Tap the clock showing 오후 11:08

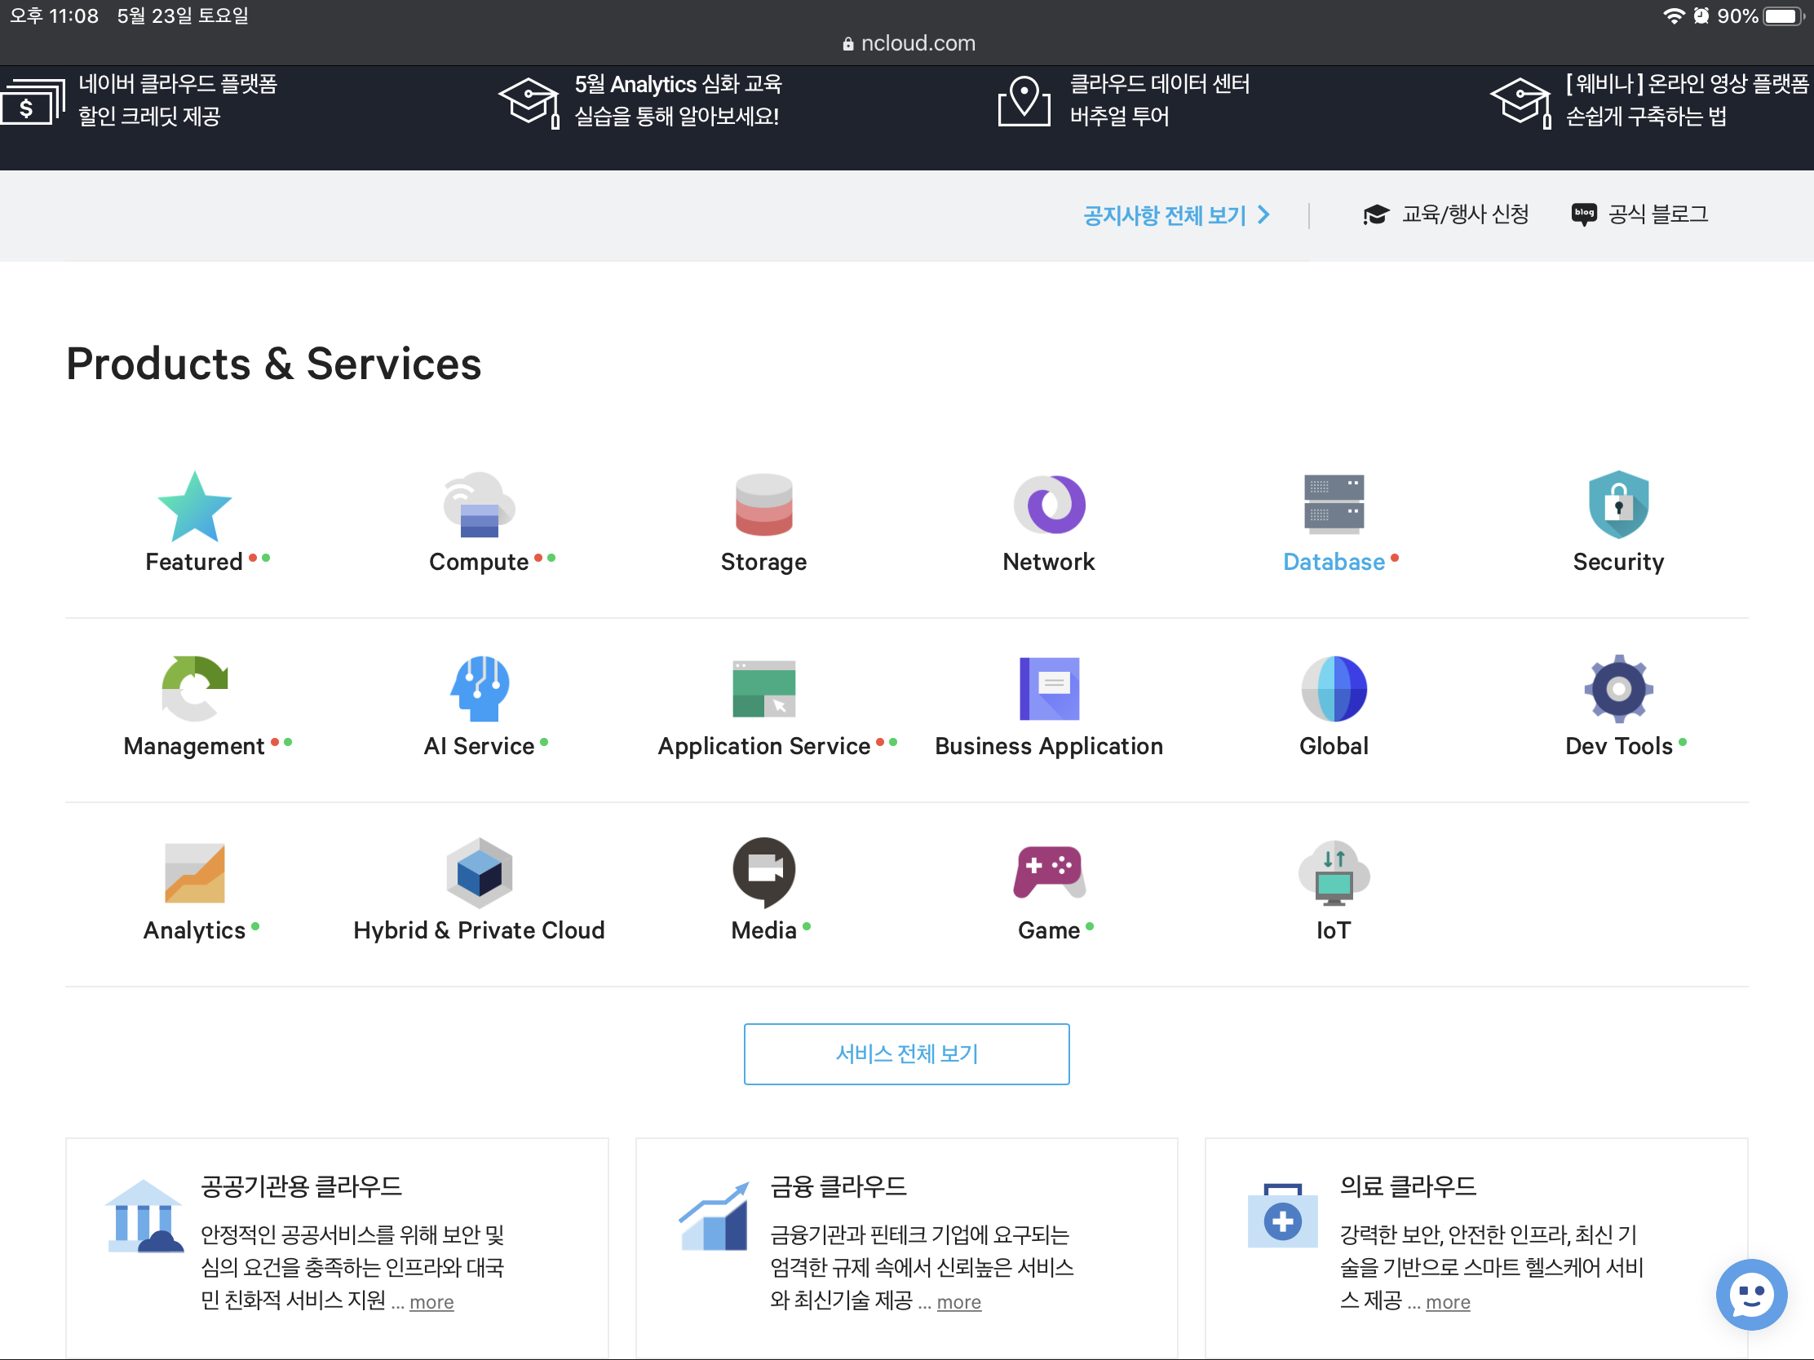(54, 15)
